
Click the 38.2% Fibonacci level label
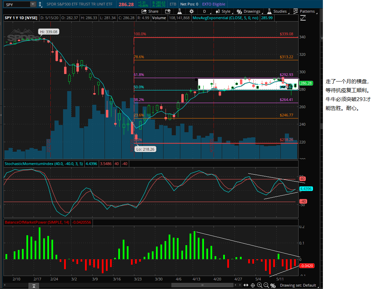point(139,100)
